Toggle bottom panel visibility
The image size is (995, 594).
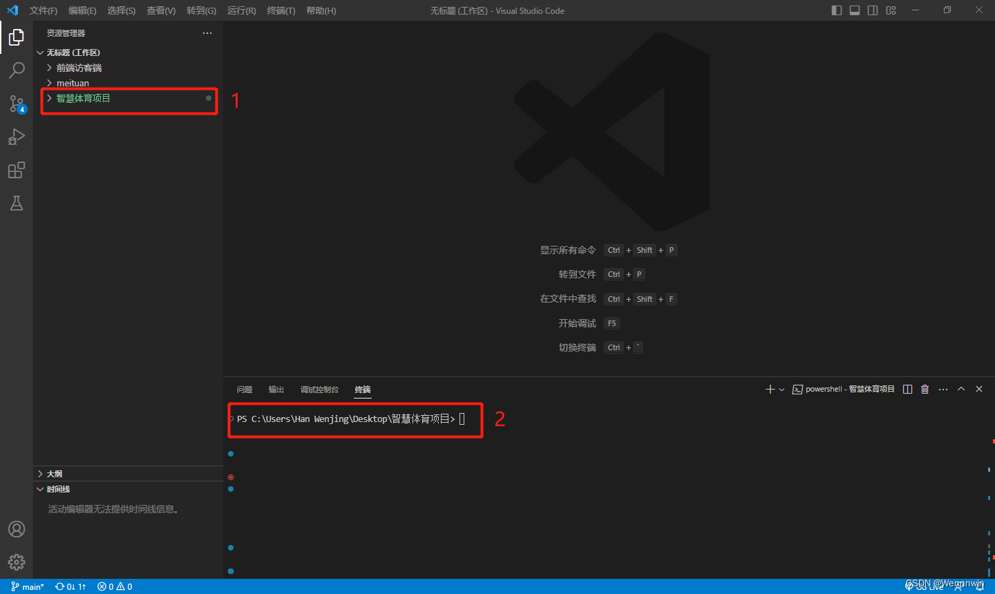click(x=855, y=10)
